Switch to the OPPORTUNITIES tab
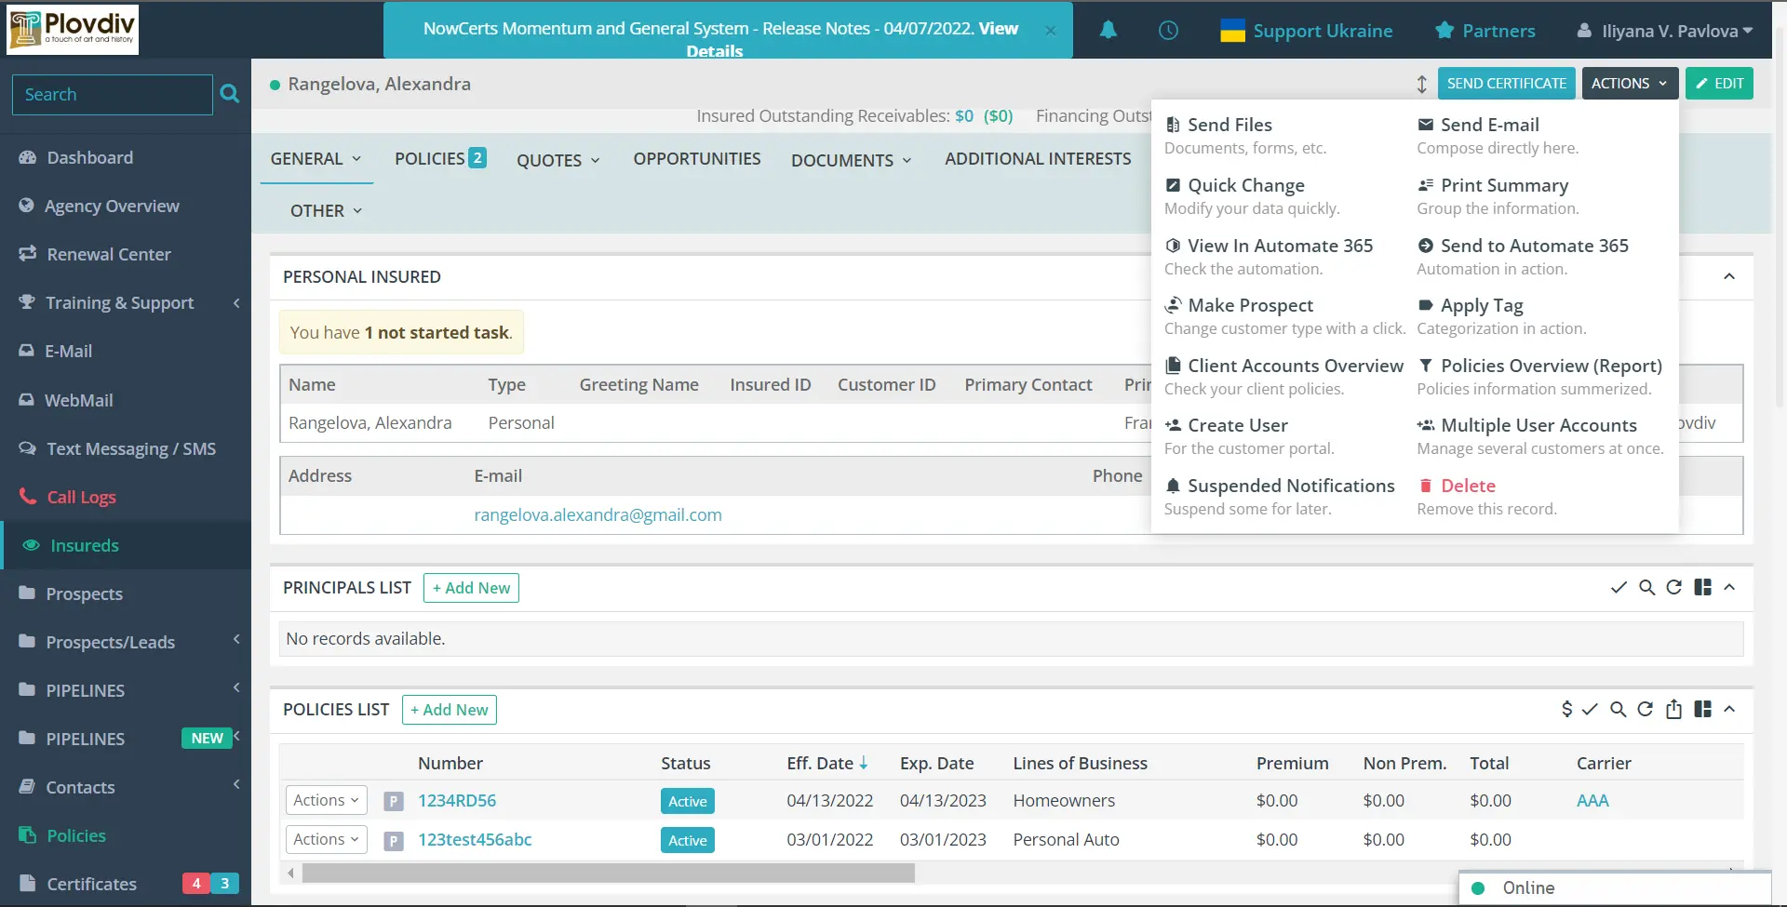Viewport: 1787px width, 907px height. (x=696, y=158)
